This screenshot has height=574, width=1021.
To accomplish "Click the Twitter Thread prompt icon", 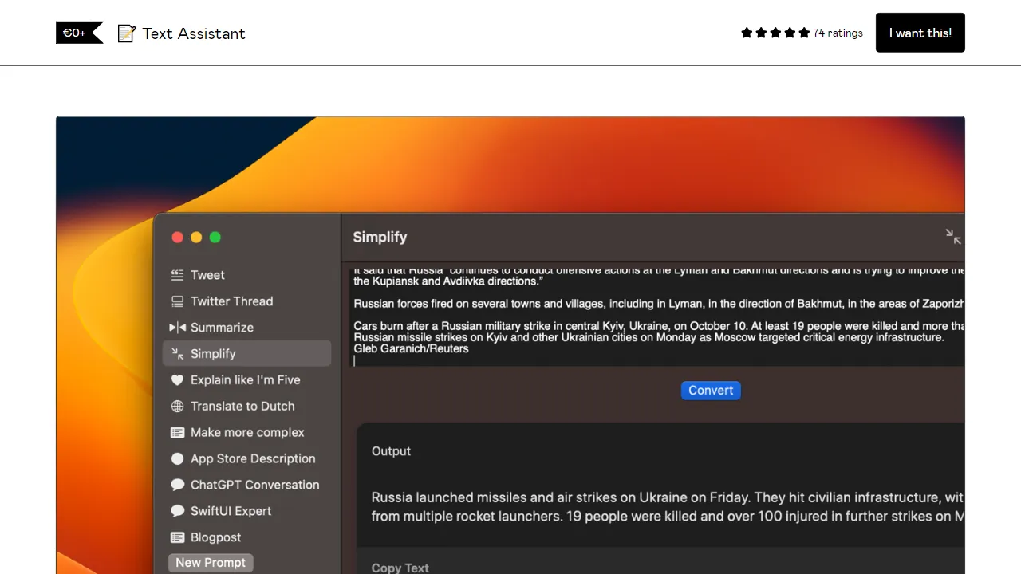I will 177,301.
